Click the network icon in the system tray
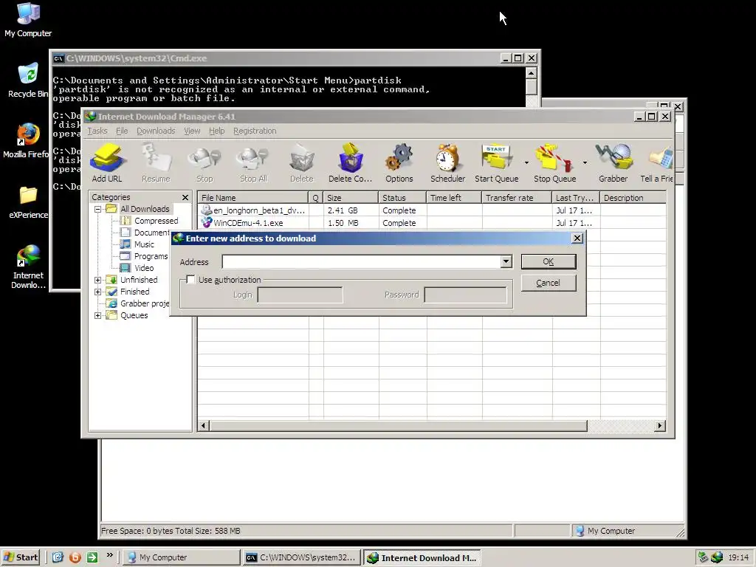This screenshot has width=756, height=567. point(703,557)
